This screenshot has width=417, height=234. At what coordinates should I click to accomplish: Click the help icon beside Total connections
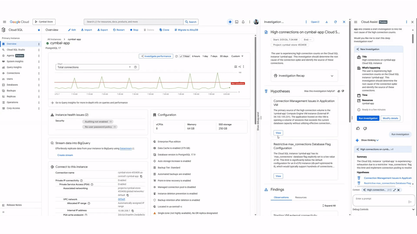(135, 67)
